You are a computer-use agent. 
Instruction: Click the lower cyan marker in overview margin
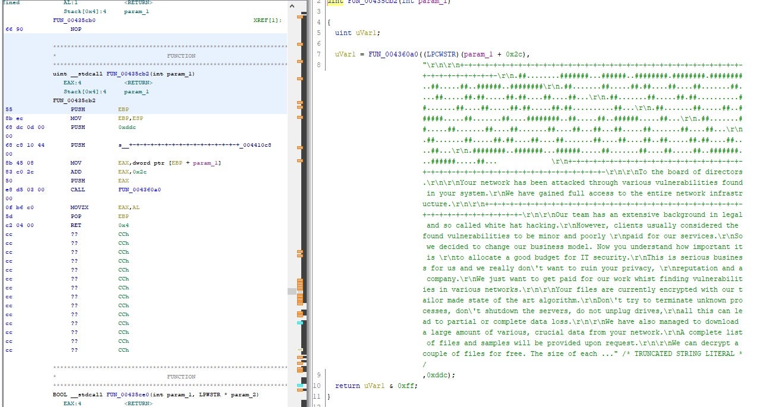pos(300,386)
